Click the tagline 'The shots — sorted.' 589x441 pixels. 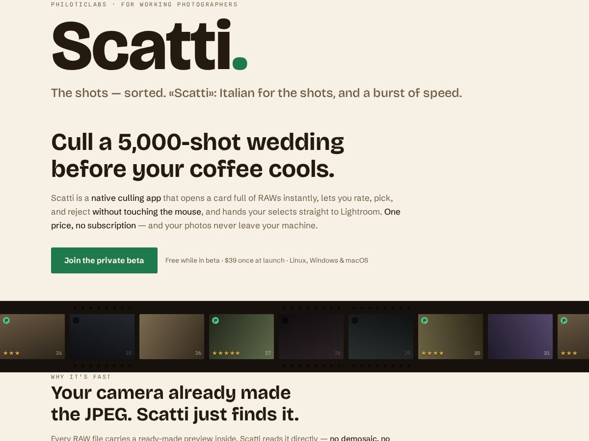(x=108, y=93)
